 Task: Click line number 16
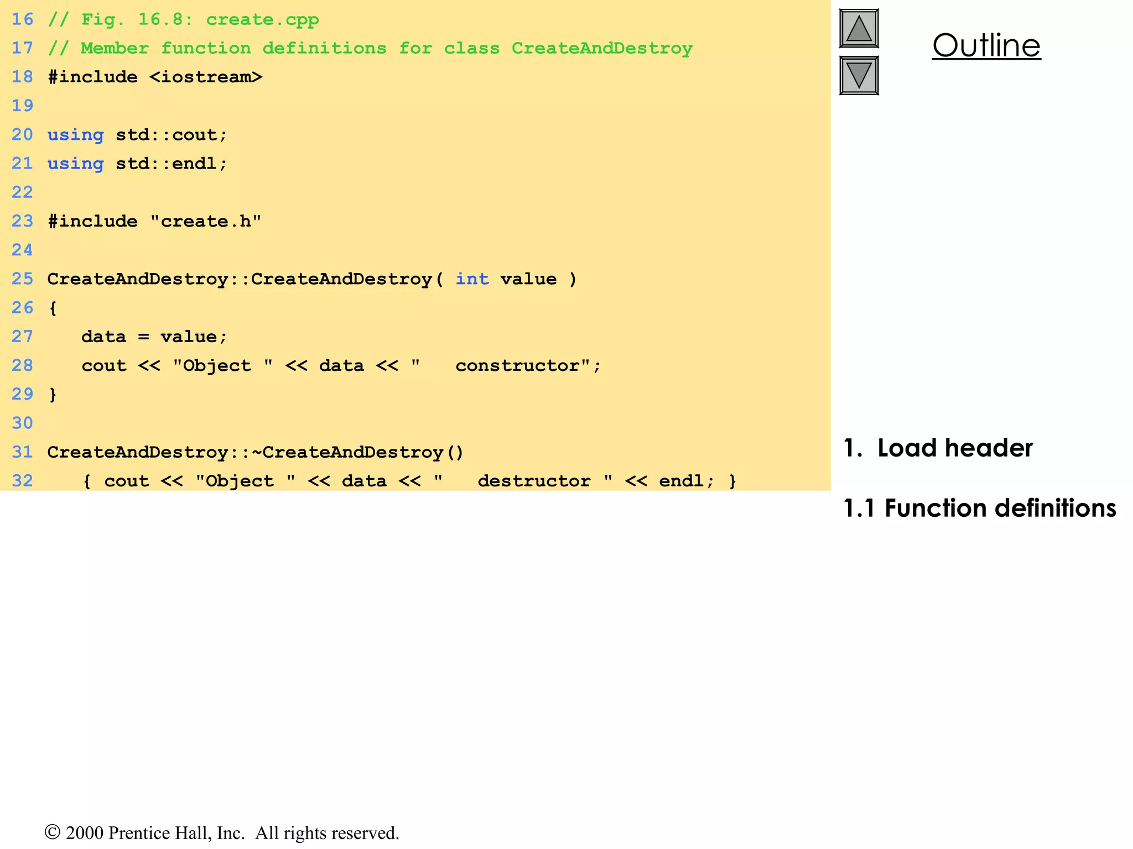[x=23, y=19]
